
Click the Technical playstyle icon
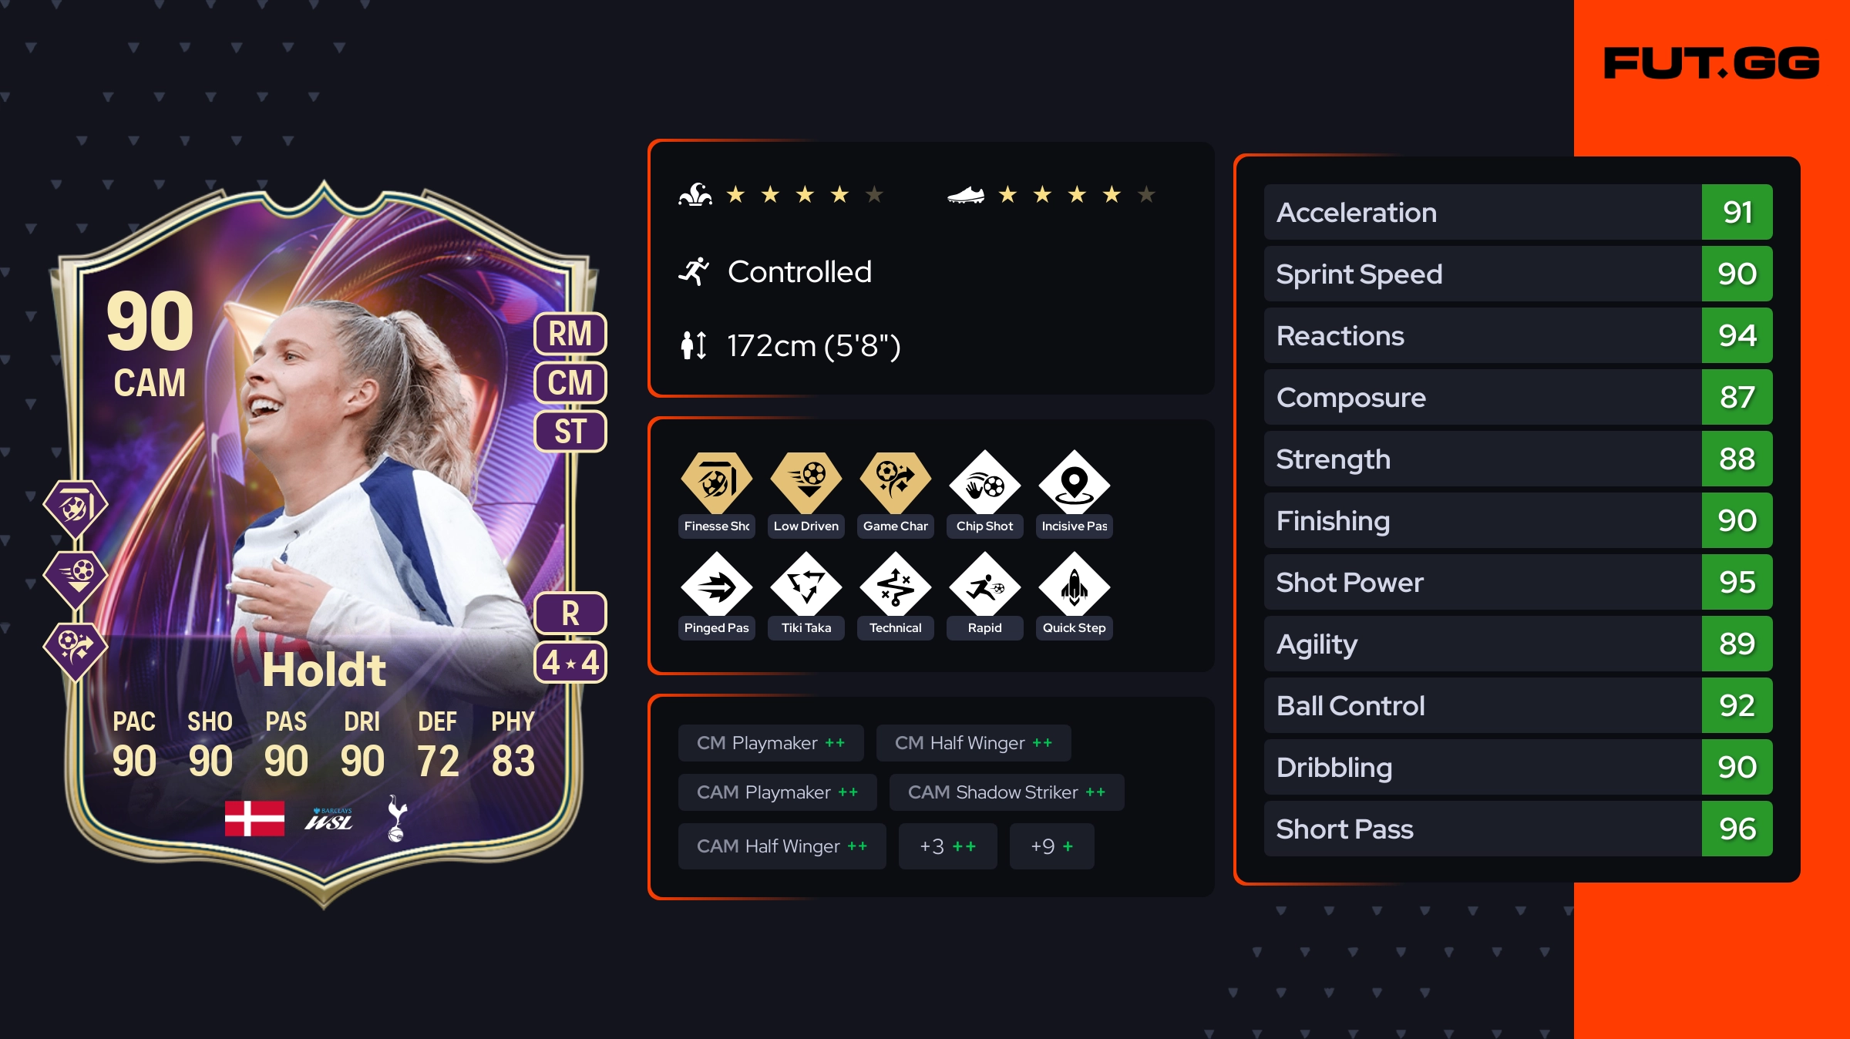pos(895,587)
